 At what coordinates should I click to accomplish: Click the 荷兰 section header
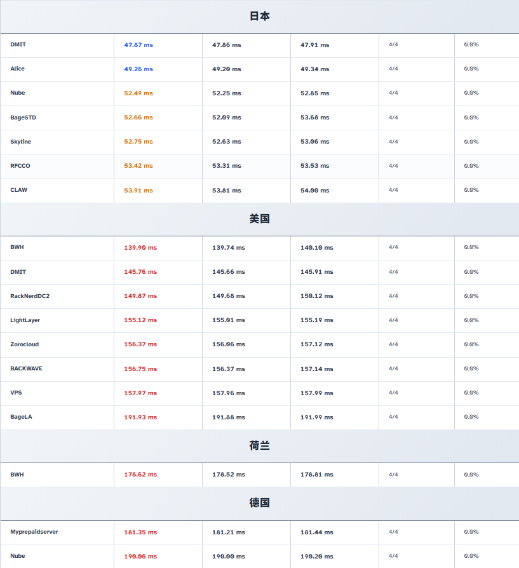[259, 446]
